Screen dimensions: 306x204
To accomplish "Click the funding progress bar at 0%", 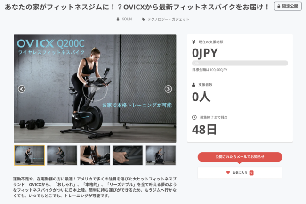I will click(x=240, y=63).
